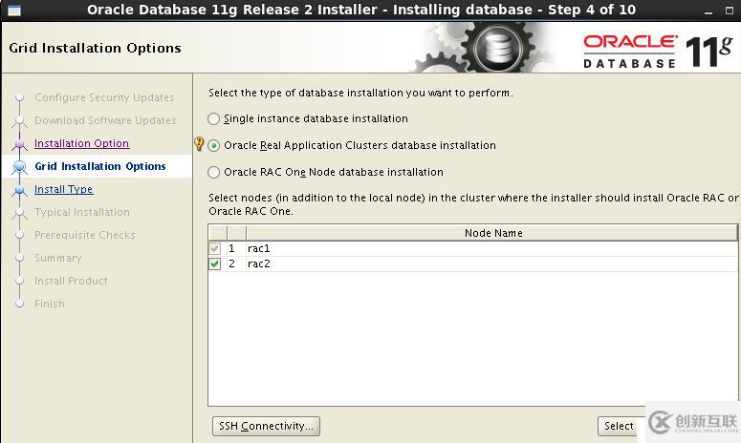Open the SSH Connectivity dialog

266,426
